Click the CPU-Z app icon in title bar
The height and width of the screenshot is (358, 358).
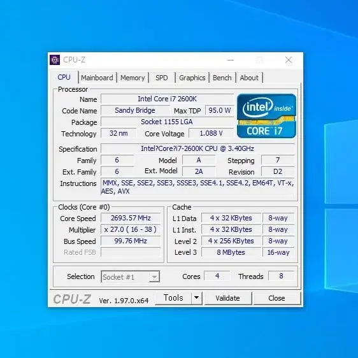55,60
